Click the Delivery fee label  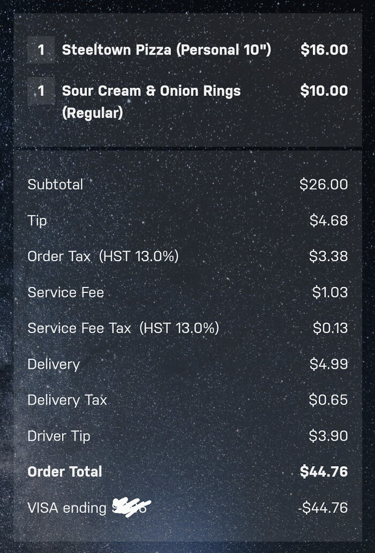pyautogui.click(x=54, y=365)
